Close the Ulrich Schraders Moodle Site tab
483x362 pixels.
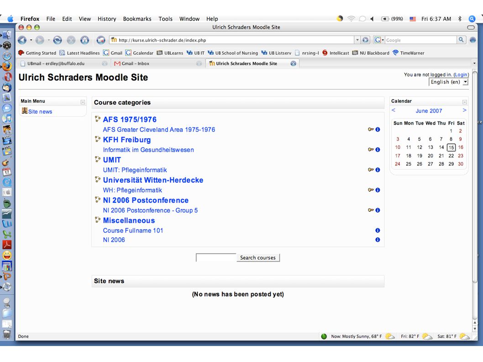pyautogui.click(x=293, y=63)
